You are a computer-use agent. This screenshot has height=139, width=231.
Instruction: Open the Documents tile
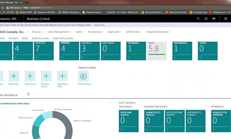(182, 51)
